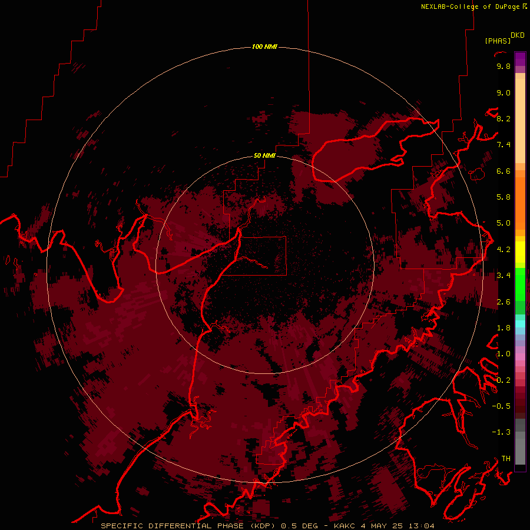Click the 0.2 scale value
Viewport: 530px width, 530px height.
click(503, 380)
